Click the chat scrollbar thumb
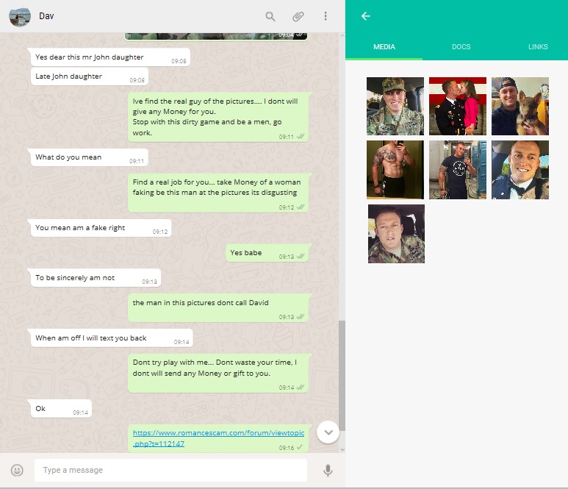568x489 pixels. click(342, 375)
